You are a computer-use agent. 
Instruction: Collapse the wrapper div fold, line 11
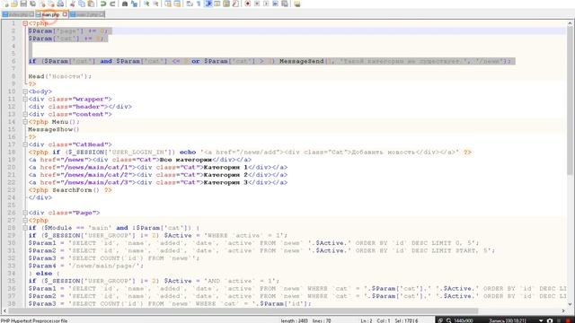25,100
